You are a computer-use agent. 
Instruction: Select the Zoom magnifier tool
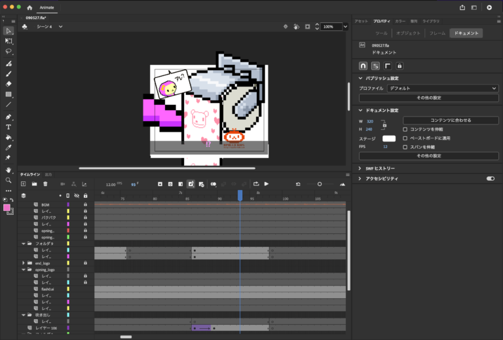pos(9,180)
